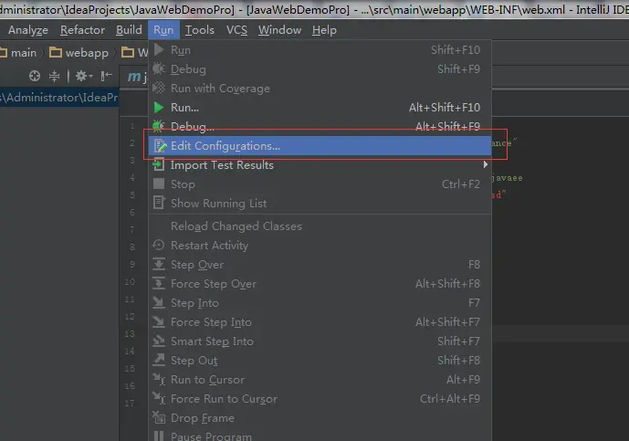Click the main breadcrumb folder

[x=18, y=53]
